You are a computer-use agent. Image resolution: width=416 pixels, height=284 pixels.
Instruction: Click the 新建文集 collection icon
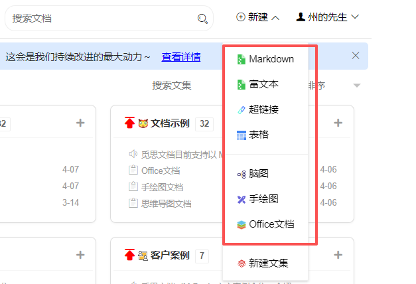[241, 263]
